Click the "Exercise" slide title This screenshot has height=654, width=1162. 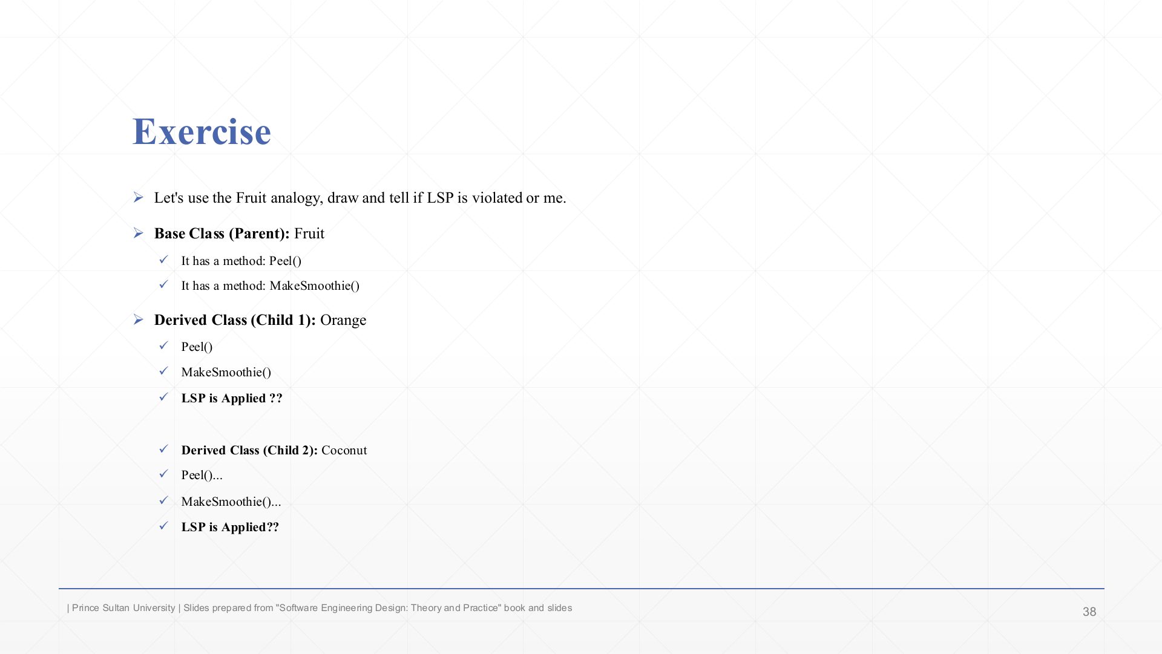[x=202, y=131]
